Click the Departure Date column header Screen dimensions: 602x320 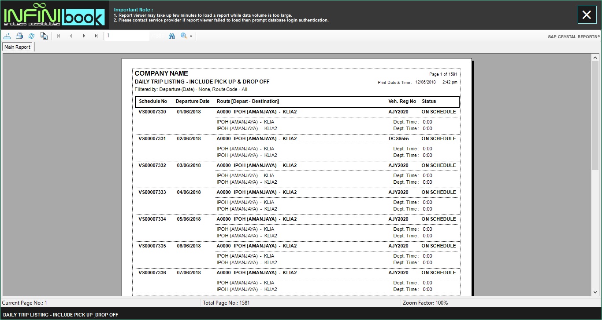click(x=193, y=102)
